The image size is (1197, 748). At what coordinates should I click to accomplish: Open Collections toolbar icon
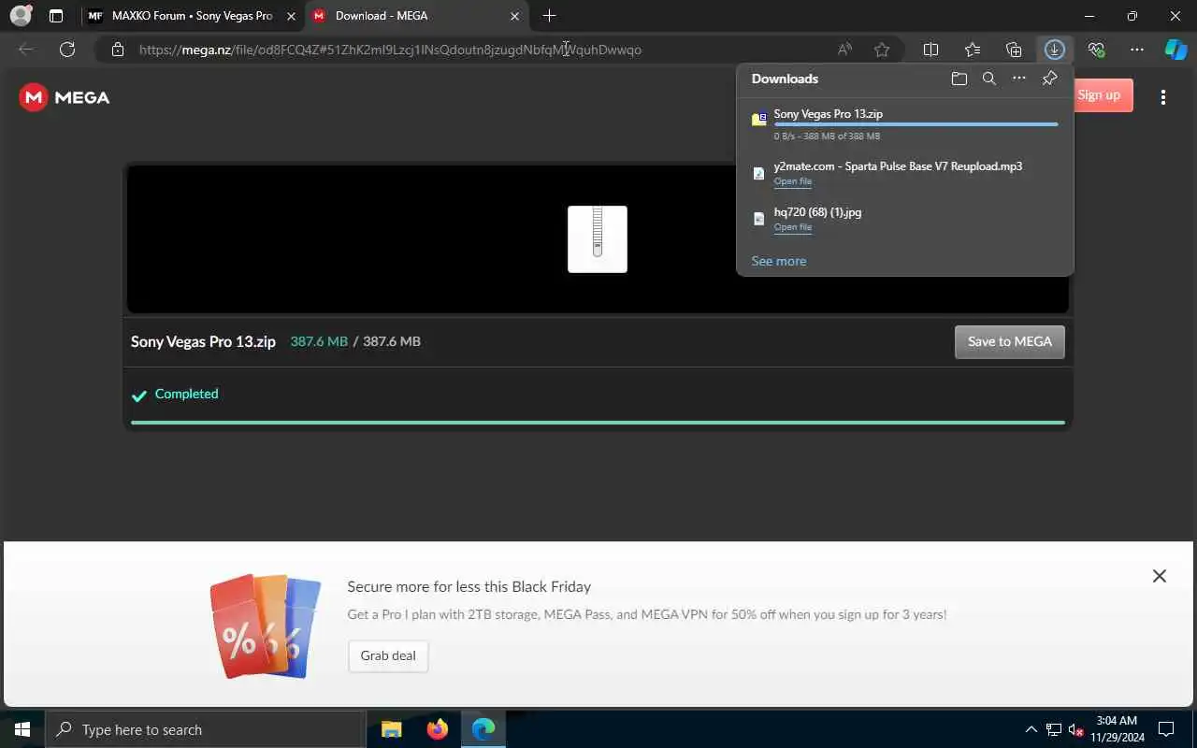point(1014,50)
